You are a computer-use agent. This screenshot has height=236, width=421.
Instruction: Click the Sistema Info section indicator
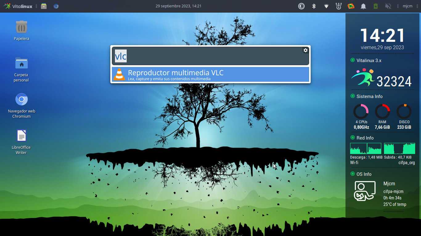coord(353,96)
